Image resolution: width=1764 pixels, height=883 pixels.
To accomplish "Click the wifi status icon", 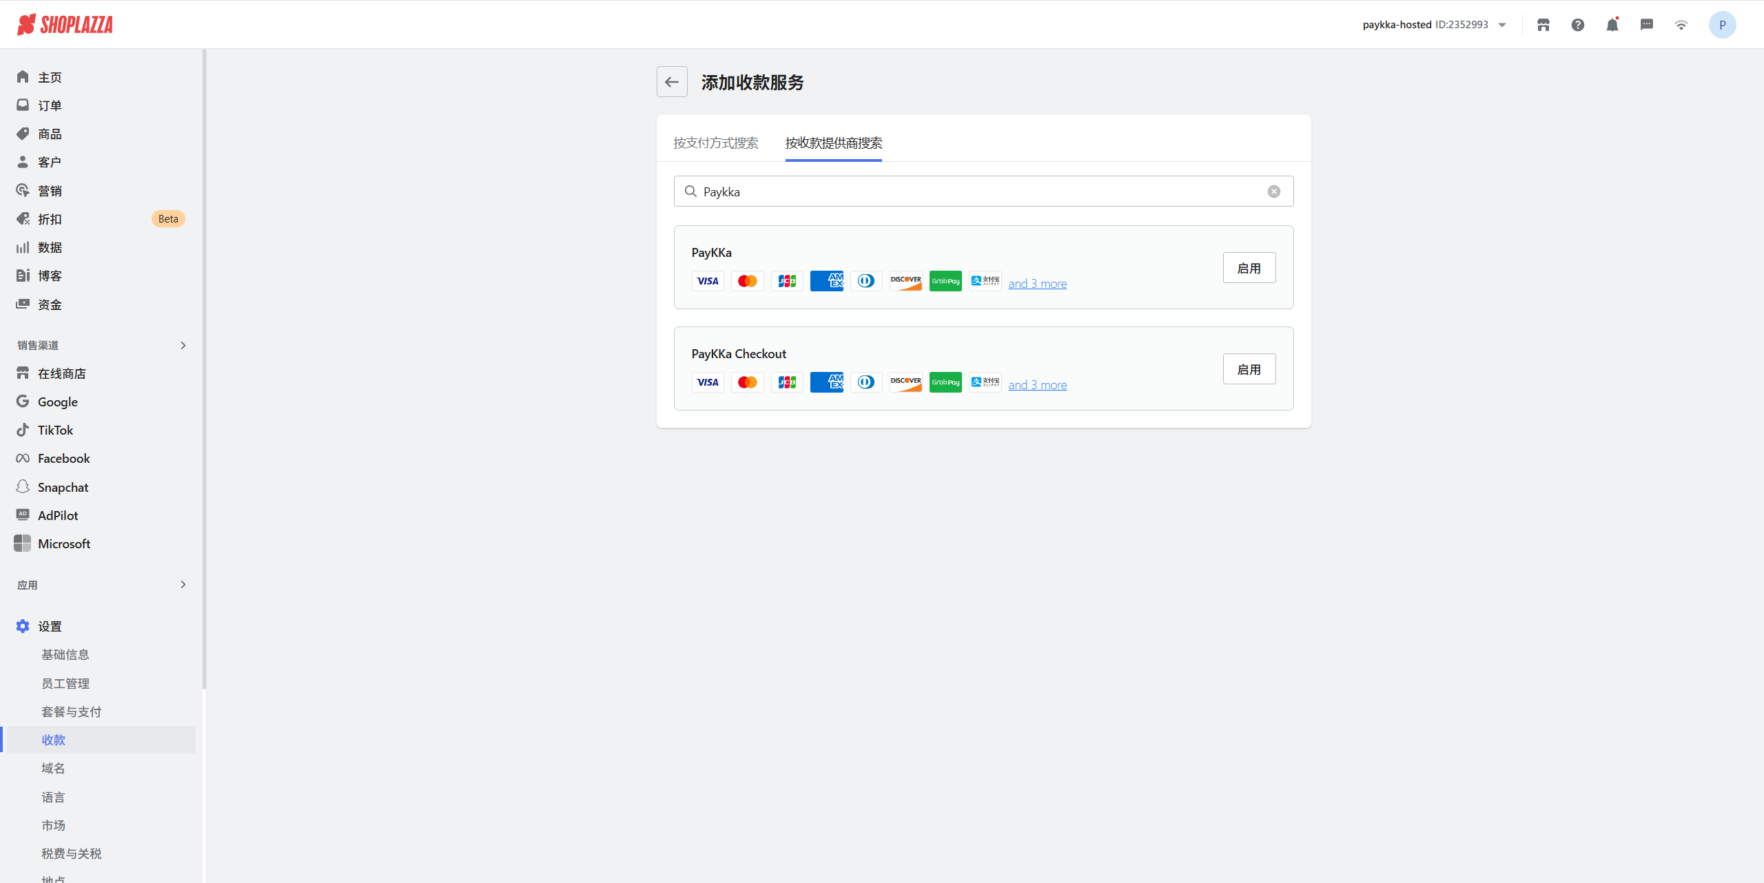I will 1681,25.
